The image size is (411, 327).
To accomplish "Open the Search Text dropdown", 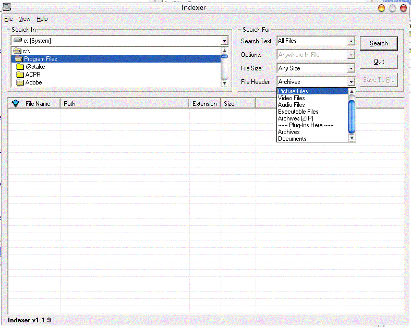I will pos(351,41).
